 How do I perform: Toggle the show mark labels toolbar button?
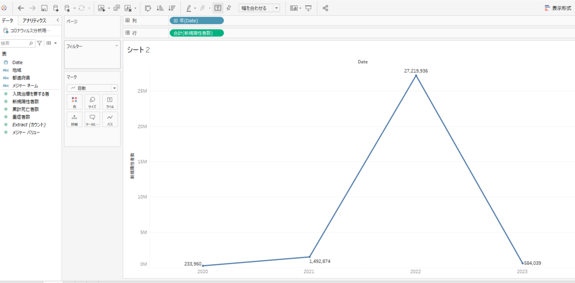pyautogui.click(x=218, y=8)
